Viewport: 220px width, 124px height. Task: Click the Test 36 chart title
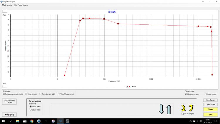112,12
